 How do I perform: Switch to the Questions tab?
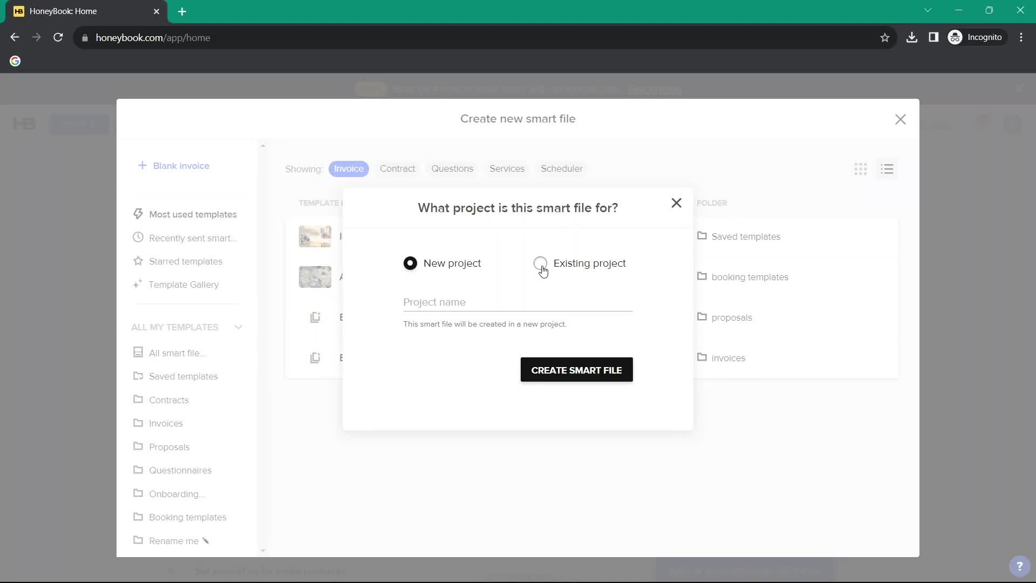click(x=453, y=169)
